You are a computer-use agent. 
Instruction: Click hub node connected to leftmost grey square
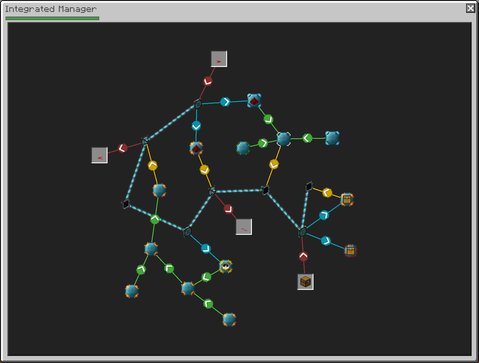[x=145, y=141]
